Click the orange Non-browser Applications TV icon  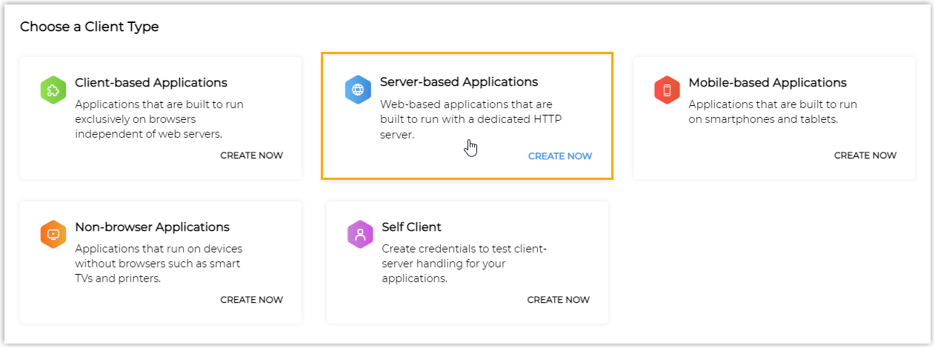53,235
